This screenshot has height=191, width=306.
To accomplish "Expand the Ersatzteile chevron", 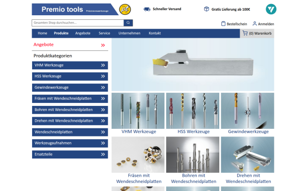I will click(103, 154).
